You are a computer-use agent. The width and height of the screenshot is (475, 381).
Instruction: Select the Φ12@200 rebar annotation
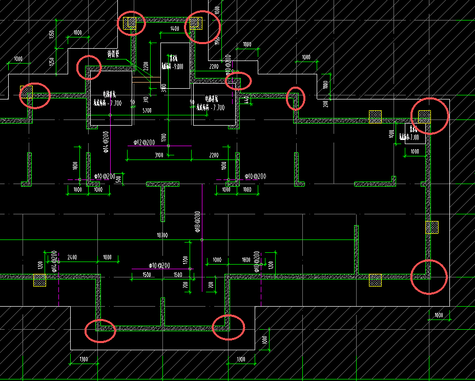(144, 142)
